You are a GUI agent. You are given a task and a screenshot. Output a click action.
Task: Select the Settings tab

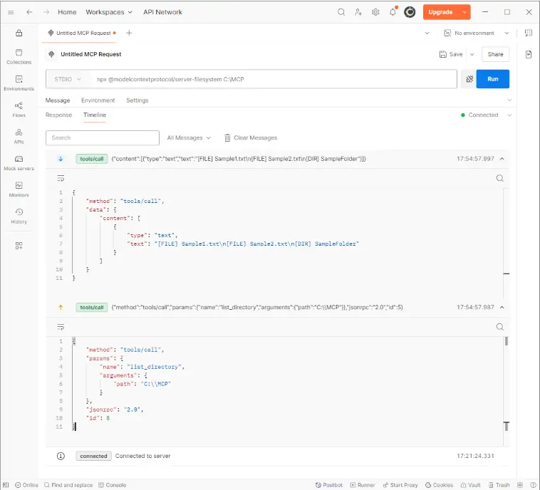pyautogui.click(x=137, y=100)
